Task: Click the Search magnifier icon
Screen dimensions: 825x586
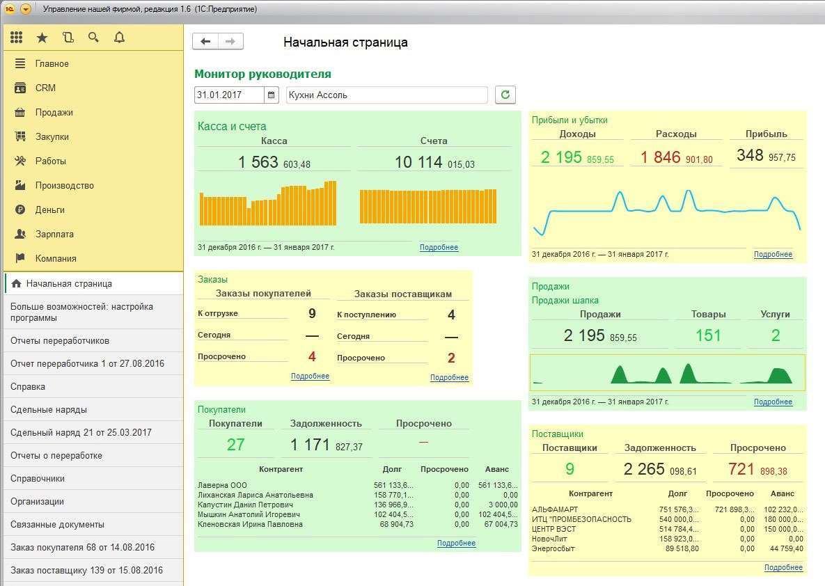Action: (93, 38)
